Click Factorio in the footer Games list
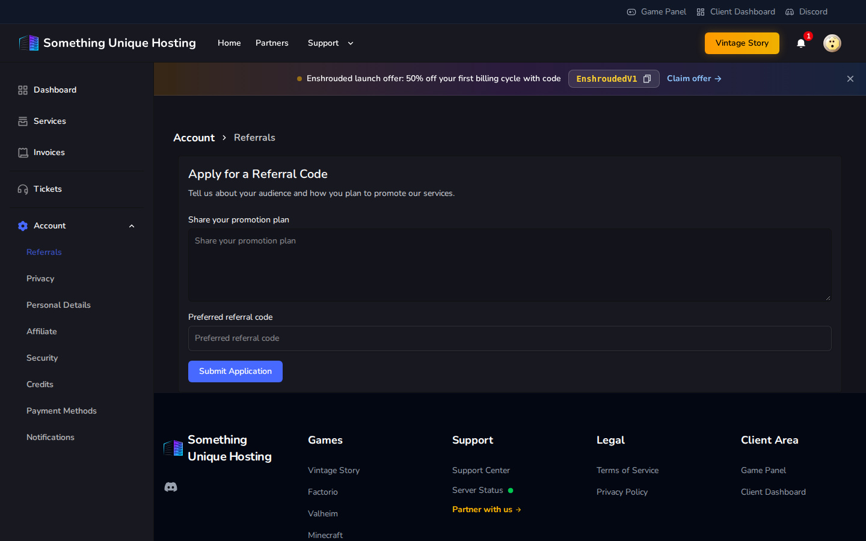Screen dimensions: 866x541 pyautogui.click(x=323, y=492)
